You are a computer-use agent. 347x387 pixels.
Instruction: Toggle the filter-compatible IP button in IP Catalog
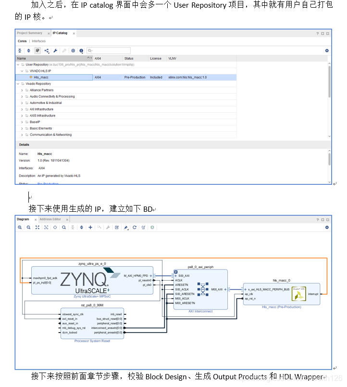[37, 51]
